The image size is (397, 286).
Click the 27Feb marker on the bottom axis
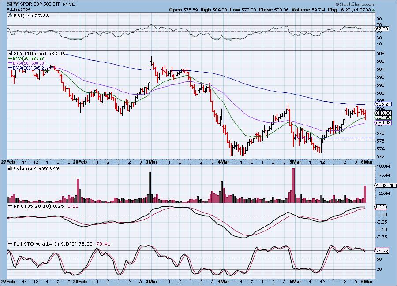pos(8,282)
